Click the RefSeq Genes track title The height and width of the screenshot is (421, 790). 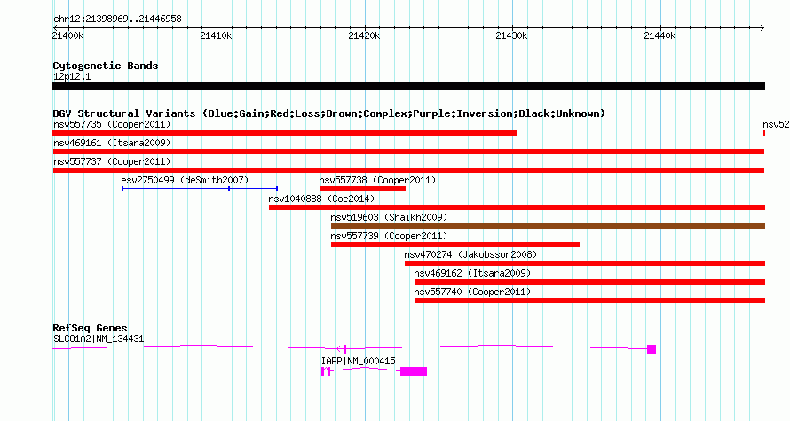[90, 327]
